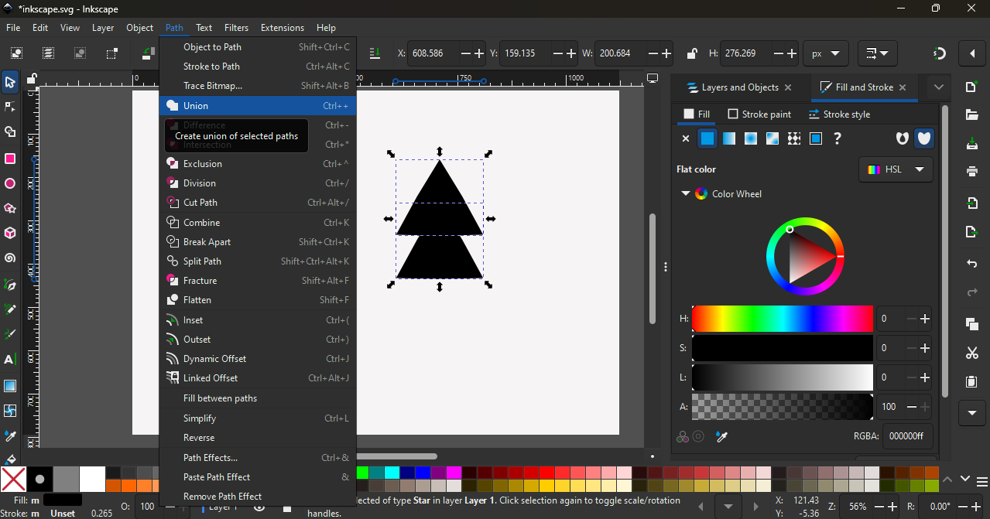
Task: Select Flat color paint type
Action: tap(707, 138)
